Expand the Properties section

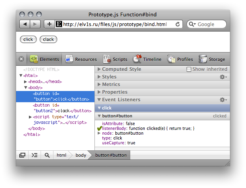pos(99,92)
